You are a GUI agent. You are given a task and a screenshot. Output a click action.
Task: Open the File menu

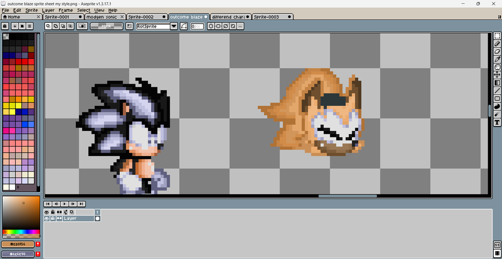pos(5,10)
